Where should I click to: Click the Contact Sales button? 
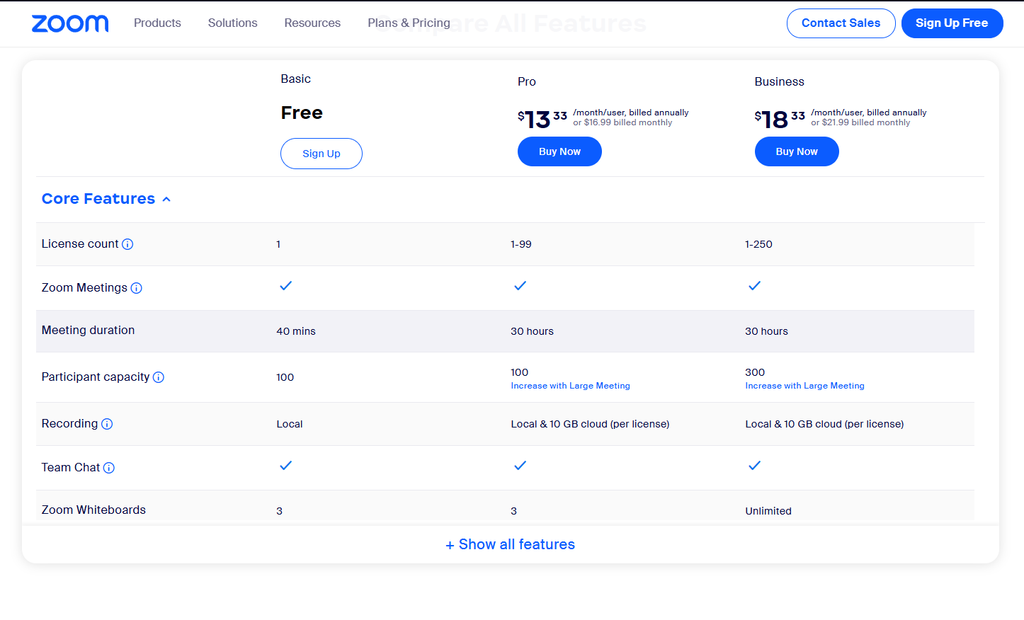pyautogui.click(x=841, y=23)
